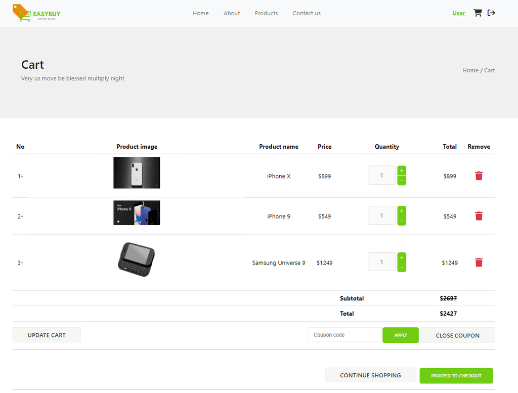Click the Subtotal label
This screenshot has width=518, height=393.
coord(352,298)
